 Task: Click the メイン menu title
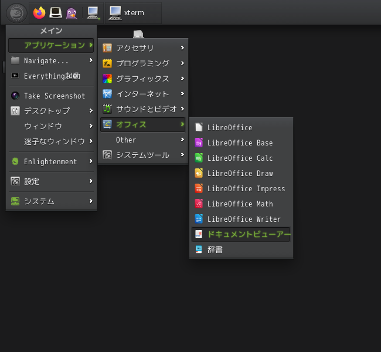tap(51, 31)
